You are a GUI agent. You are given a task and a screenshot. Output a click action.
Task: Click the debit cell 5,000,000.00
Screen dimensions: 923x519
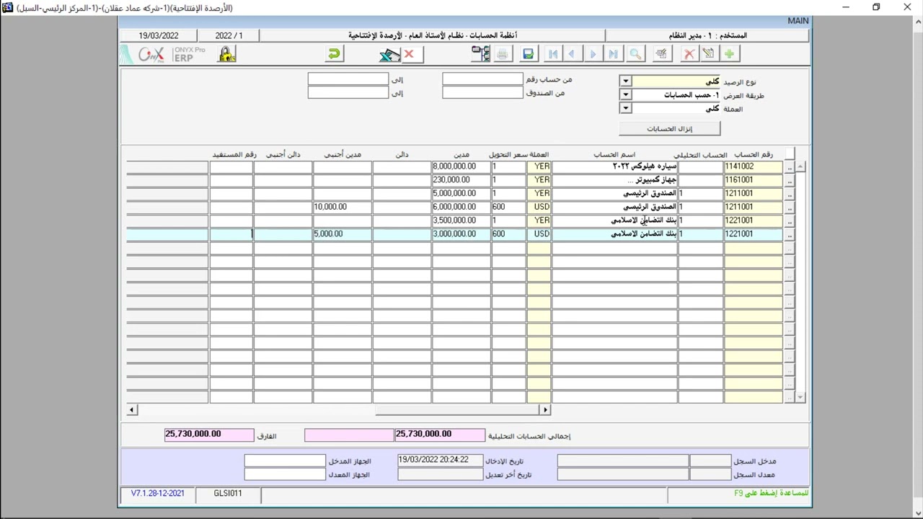tap(461, 194)
